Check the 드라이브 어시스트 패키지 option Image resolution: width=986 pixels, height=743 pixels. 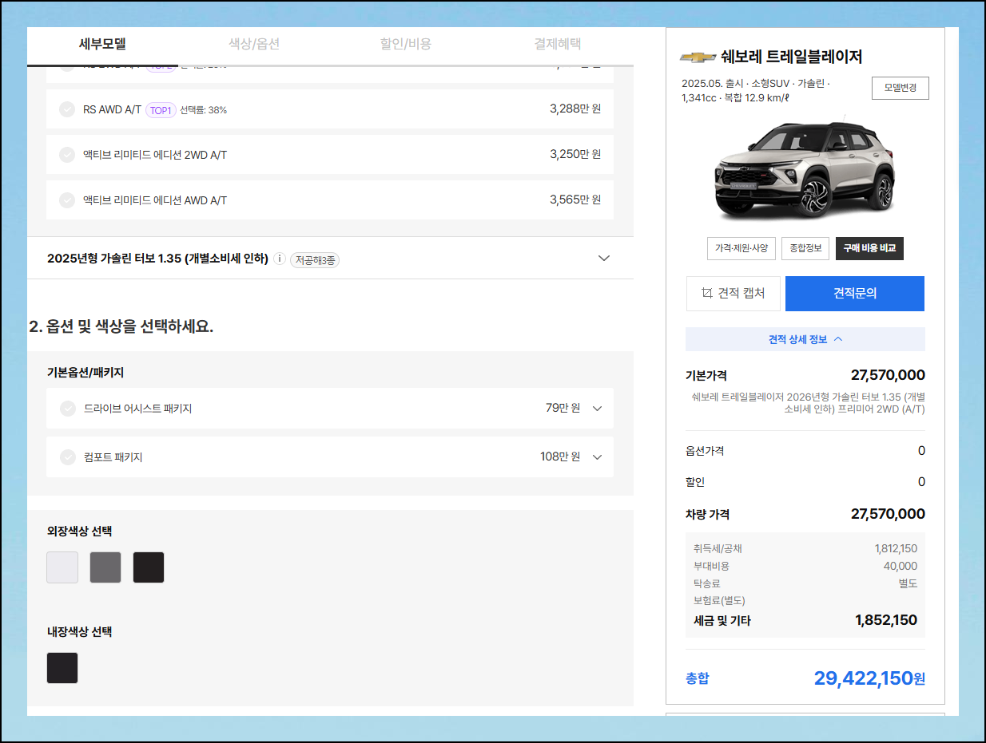[x=68, y=409]
